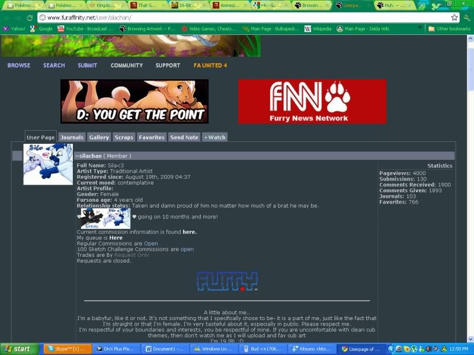Viewport: 474px width, 355px height.
Task: Open the Yahoo! bookmark
Action: pos(14,28)
